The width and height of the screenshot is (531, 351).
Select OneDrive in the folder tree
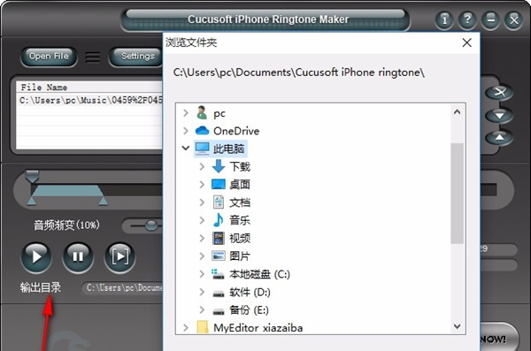pyautogui.click(x=227, y=131)
